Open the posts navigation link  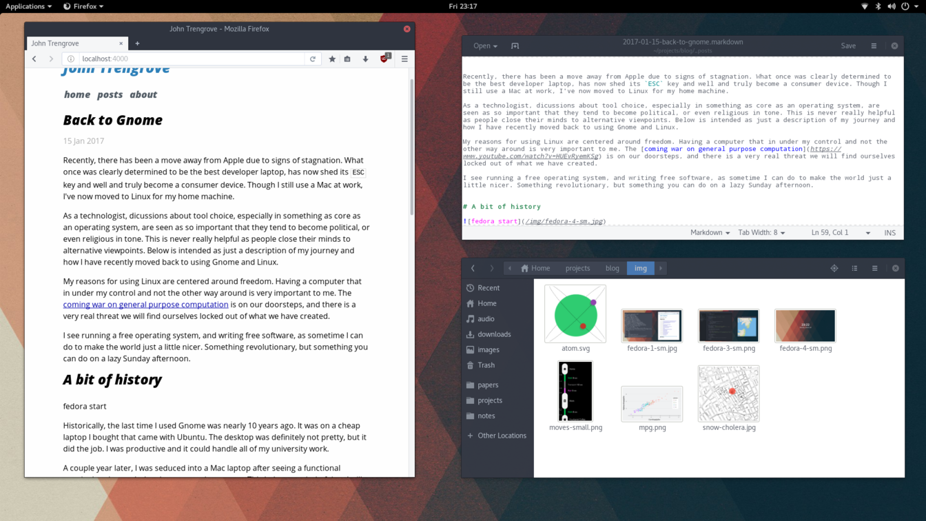(x=110, y=94)
